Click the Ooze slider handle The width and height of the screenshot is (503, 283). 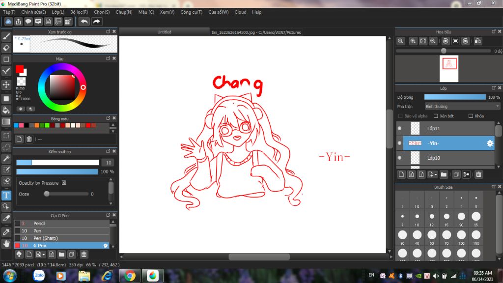[x=47, y=194]
